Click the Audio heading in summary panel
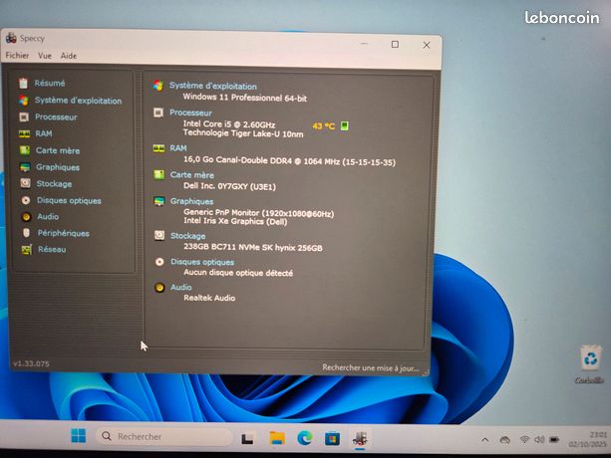Viewport: 611px width, 458px height. tap(180, 287)
